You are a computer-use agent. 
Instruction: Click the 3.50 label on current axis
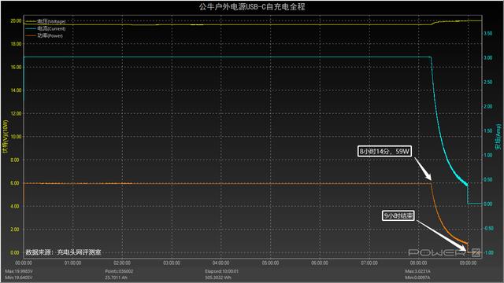coord(488,33)
